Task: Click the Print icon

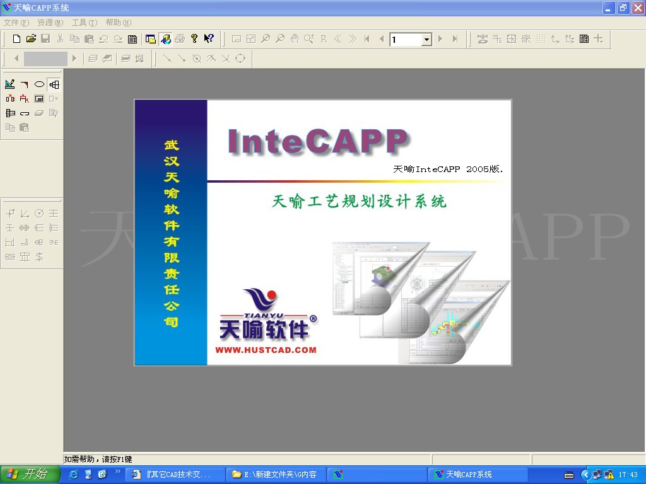Action: [180, 39]
